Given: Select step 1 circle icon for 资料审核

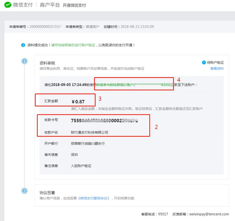Looking at the screenshot, I should pyautogui.click(x=24, y=61).
